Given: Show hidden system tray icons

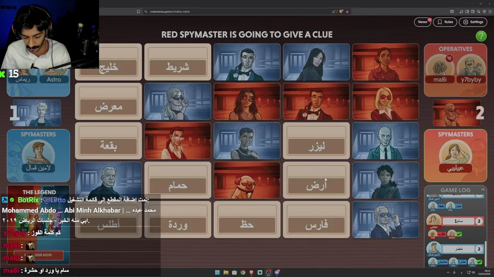Looking at the screenshot, I should click(x=448, y=272).
